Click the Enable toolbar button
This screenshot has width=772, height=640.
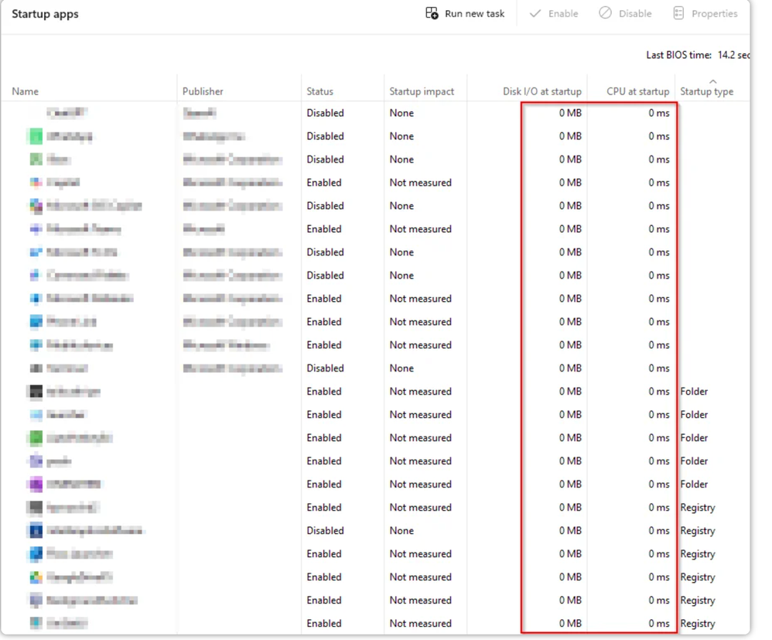[554, 14]
